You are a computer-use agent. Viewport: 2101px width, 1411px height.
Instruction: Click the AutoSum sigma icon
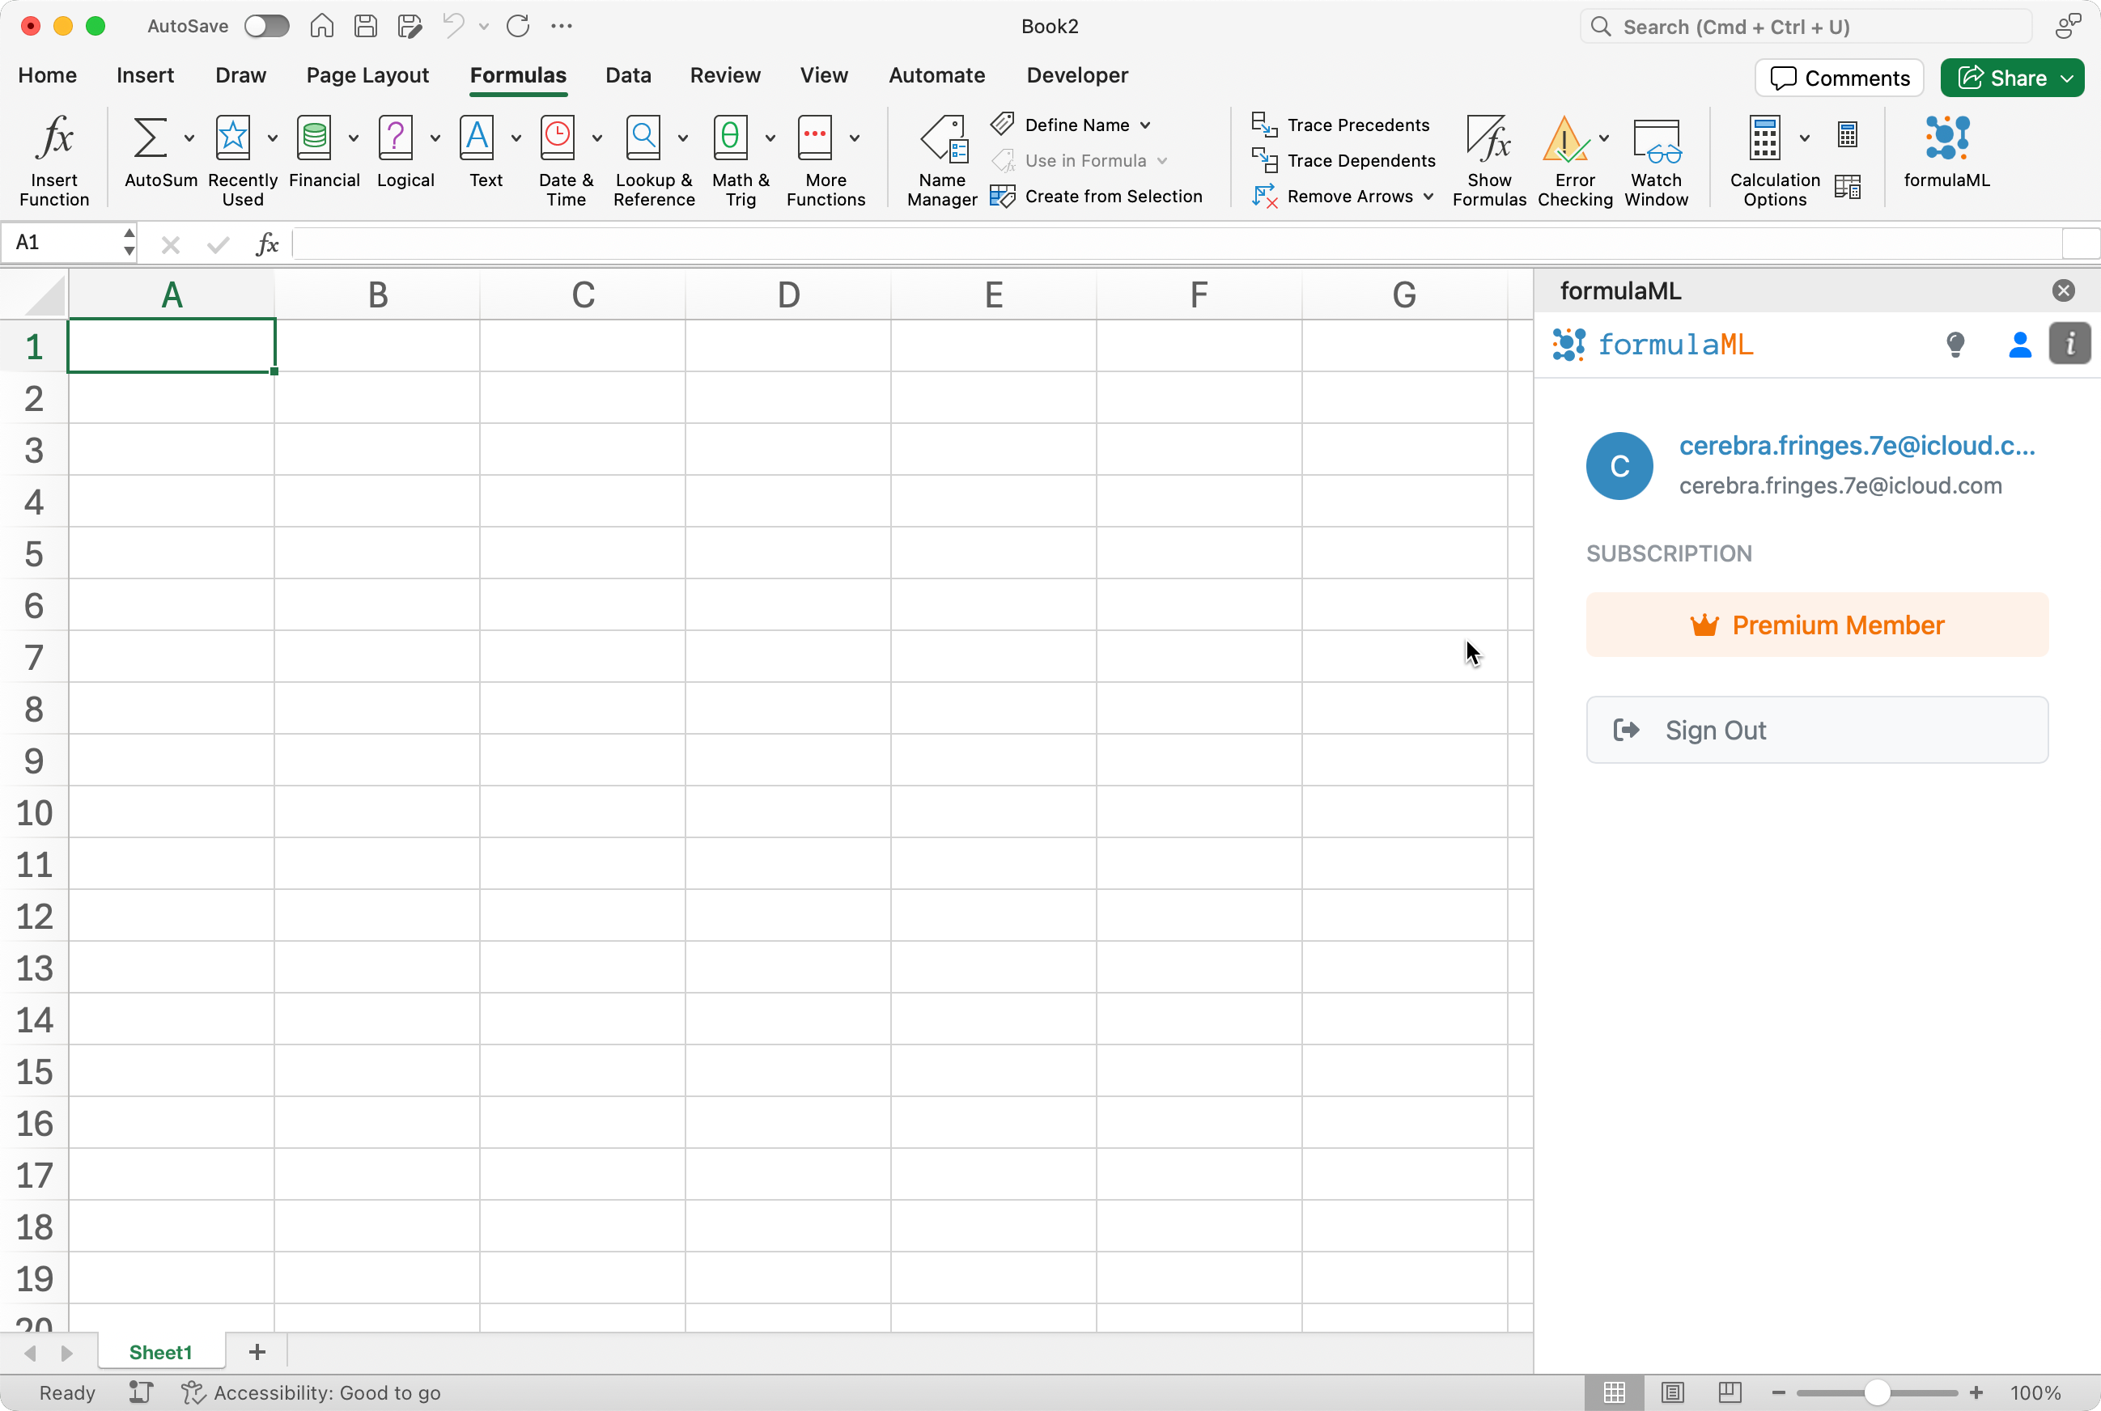150,138
